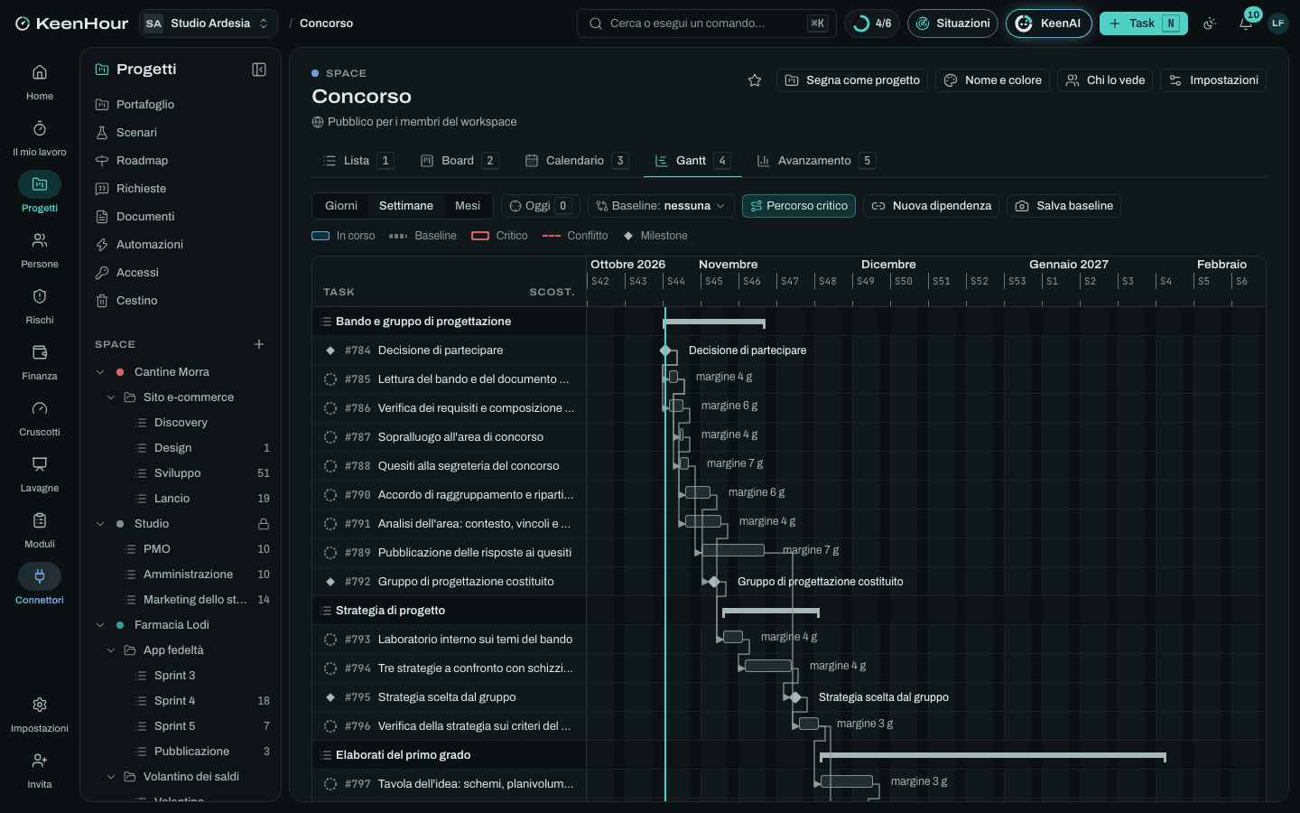This screenshot has width=1300, height=813.
Task: Switch to the Board tab
Action: pyautogui.click(x=459, y=161)
